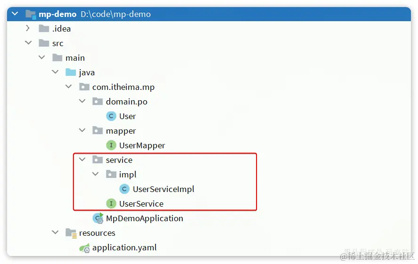418x264 pixels.
Task: Collapse the mp-demo project root chevron
Action: (15, 13)
